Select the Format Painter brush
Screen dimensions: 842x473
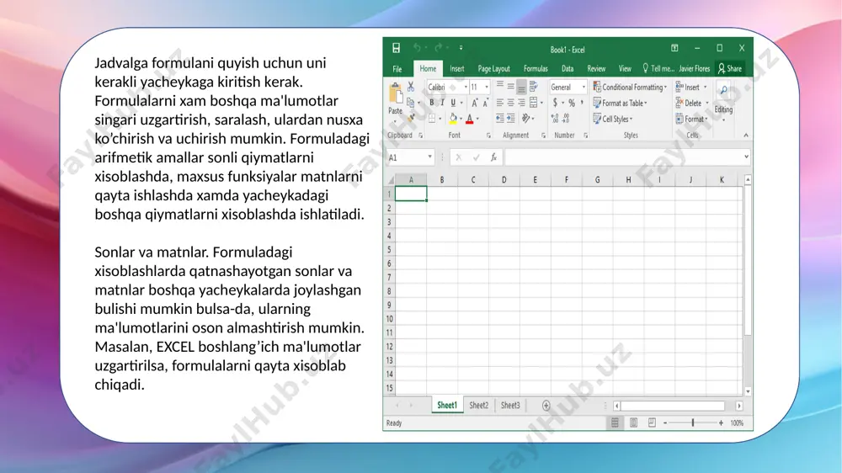(411, 118)
